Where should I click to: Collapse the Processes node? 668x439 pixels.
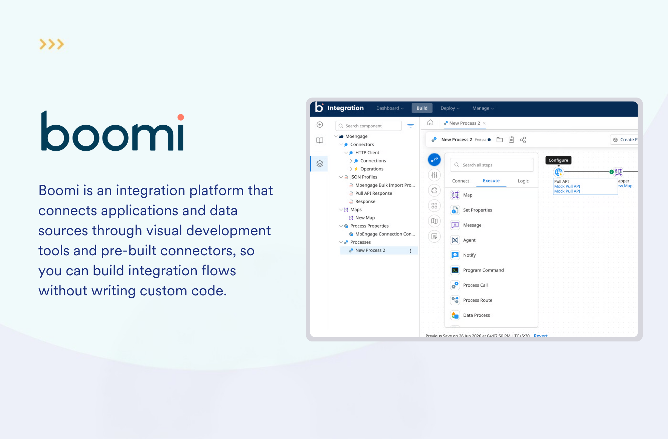(x=341, y=242)
